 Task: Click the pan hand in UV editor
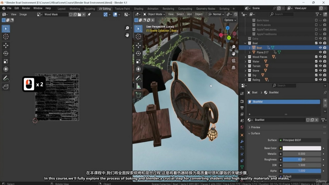coord(127,35)
